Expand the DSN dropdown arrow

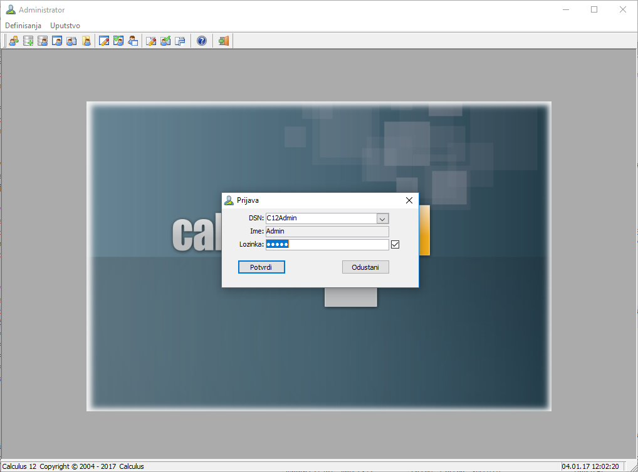coord(383,218)
